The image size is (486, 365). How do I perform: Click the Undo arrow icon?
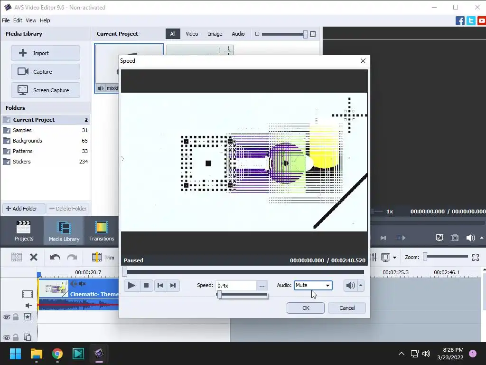tap(55, 257)
